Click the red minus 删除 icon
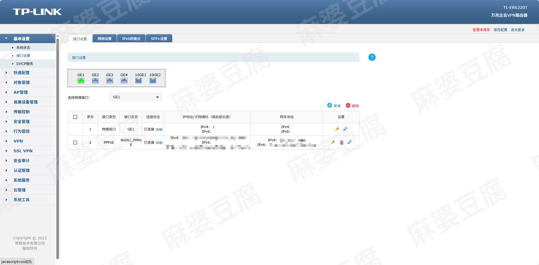Image resolution: width=539 pixels, height=265 pixels. (x=348, y=105)
